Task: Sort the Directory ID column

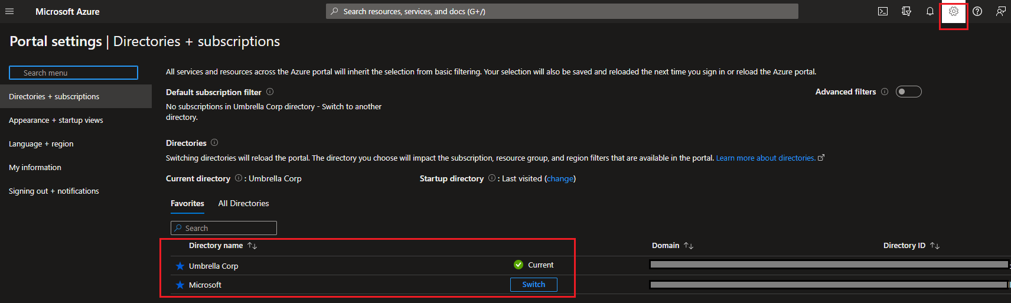Action: click(935, 246)
